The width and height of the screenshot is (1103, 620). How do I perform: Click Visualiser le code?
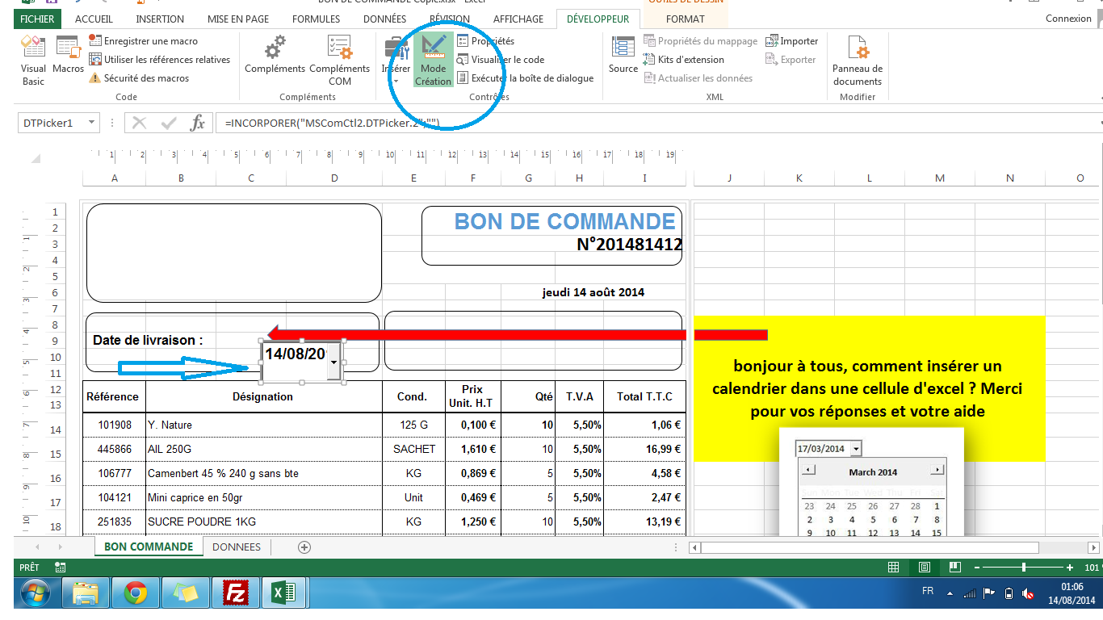[x=501, y=60]
